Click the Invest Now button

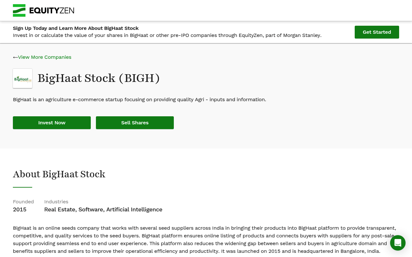coord(52,123)
